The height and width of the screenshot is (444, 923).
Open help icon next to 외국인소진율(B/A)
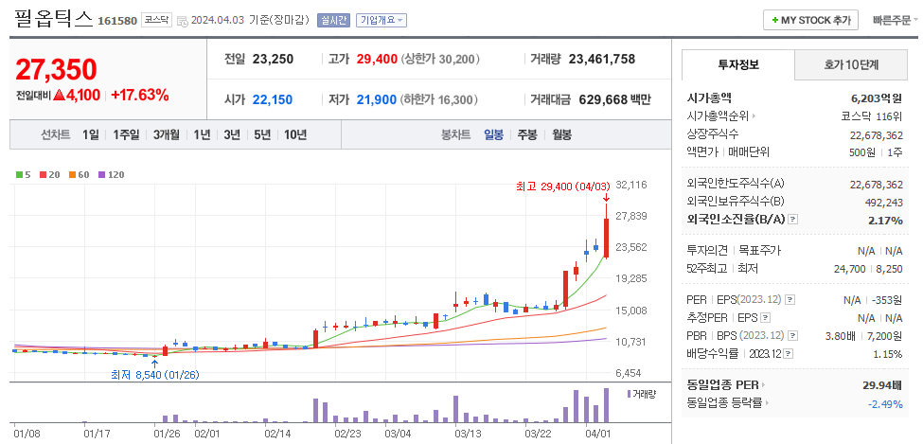point(793,219)
